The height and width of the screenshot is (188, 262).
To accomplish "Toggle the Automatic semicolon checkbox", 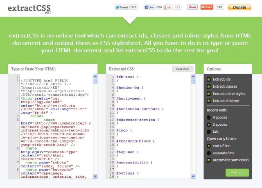I will pos(208,160).
